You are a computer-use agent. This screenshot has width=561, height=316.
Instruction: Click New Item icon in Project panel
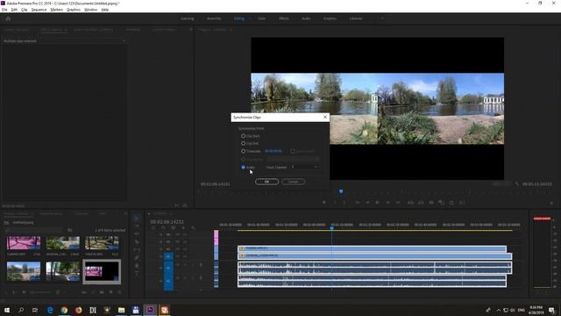pyautogui.click(x=110, y=292)
